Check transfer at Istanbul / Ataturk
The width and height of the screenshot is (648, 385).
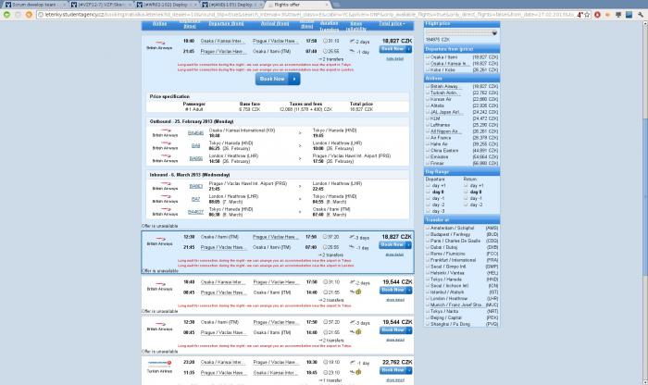428,292
